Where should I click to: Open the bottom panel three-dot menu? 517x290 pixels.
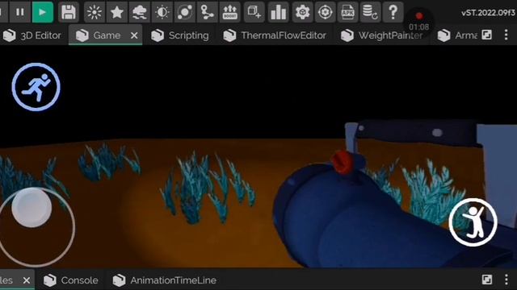[506, 280]
